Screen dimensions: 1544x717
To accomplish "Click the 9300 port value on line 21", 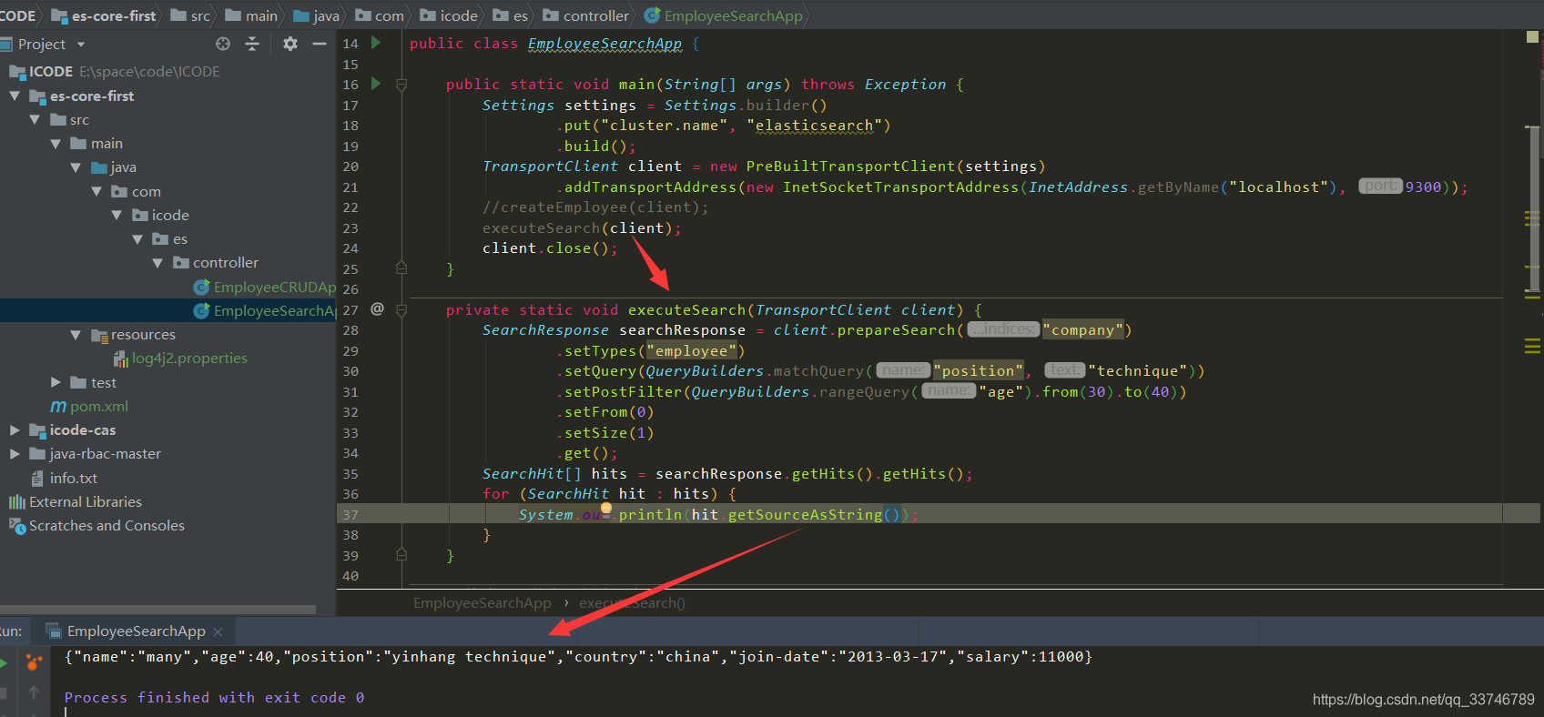I will coord(1423,187).
